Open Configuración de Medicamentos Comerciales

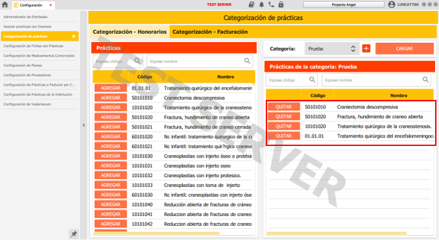[39, 56]
